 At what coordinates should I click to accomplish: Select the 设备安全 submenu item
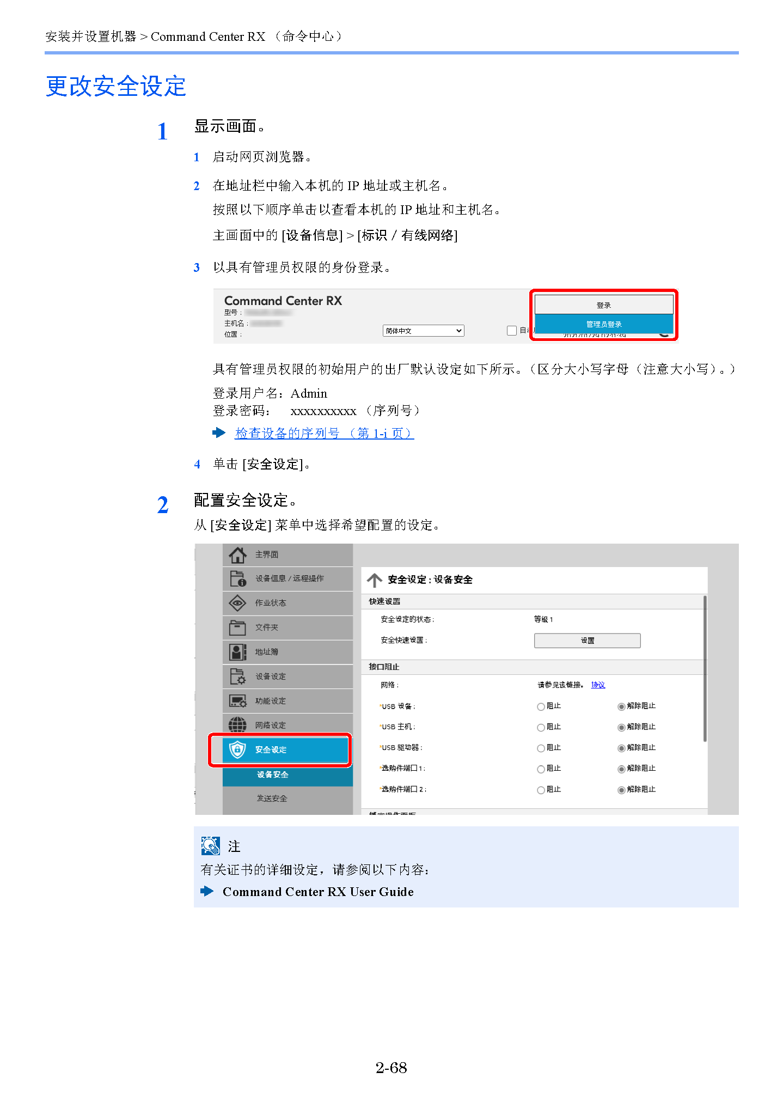[287, 775]
